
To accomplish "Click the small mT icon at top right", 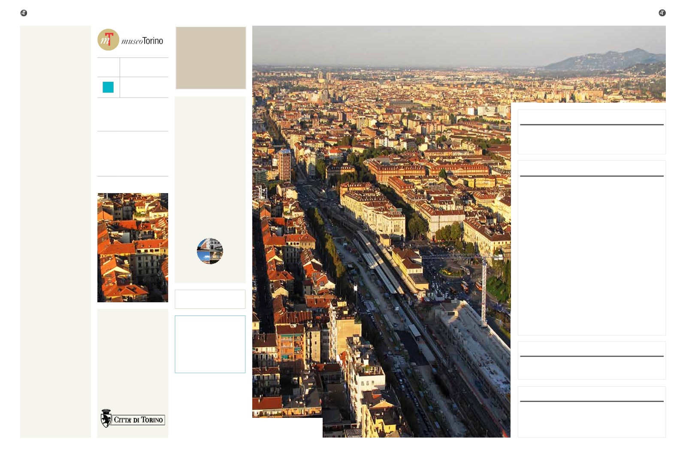I will [x=662, y=13].
